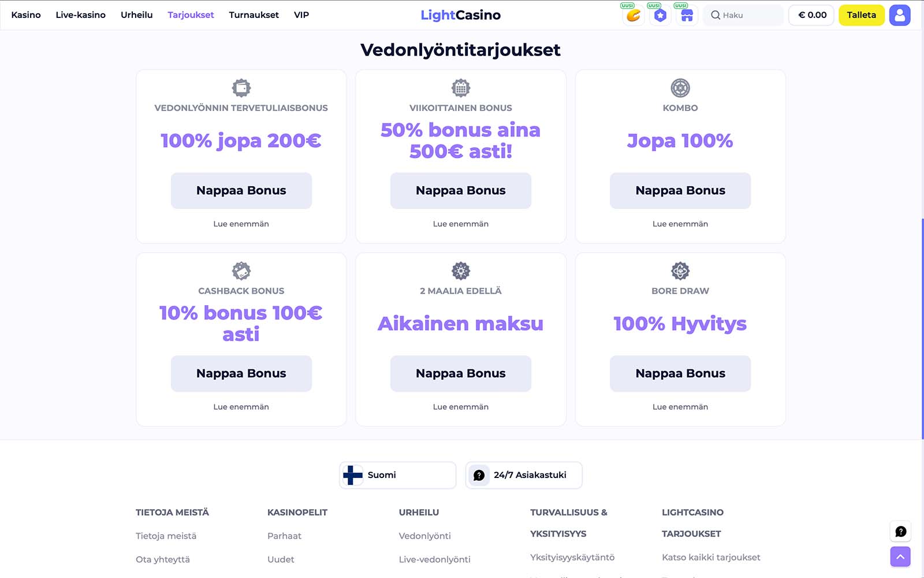Image resolution: width=924 pixels, height=578 pixels.
Task: Go to the Turnaukset menu item
Action: [x=254, y=15]
